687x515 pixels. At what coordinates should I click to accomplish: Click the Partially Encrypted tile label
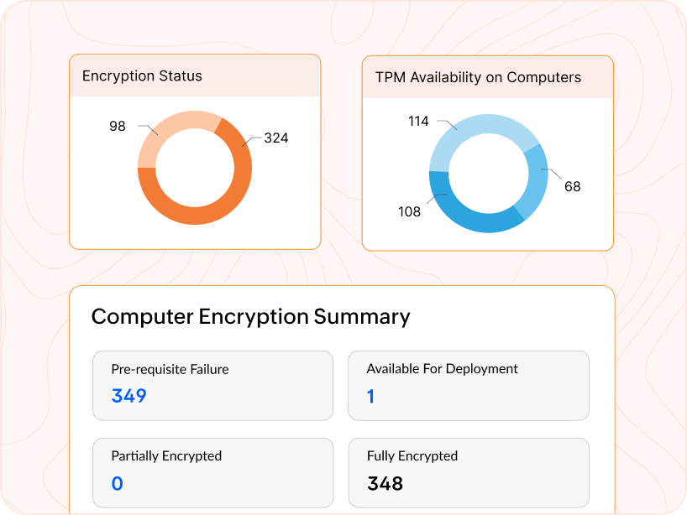(x=166, y=456)
